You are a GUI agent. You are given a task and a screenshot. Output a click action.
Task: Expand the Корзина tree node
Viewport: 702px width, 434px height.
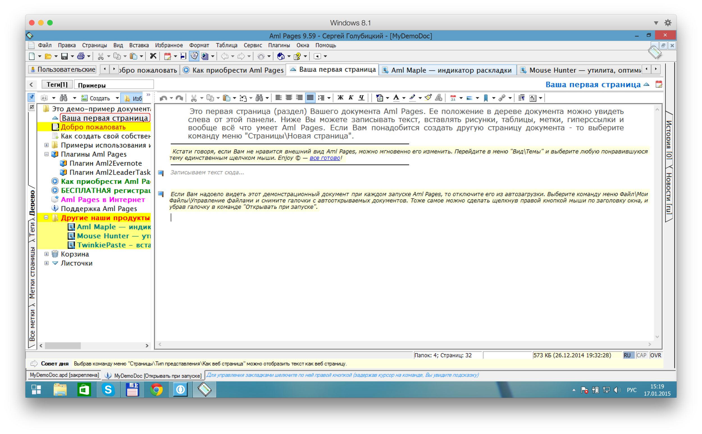(46, 254)
